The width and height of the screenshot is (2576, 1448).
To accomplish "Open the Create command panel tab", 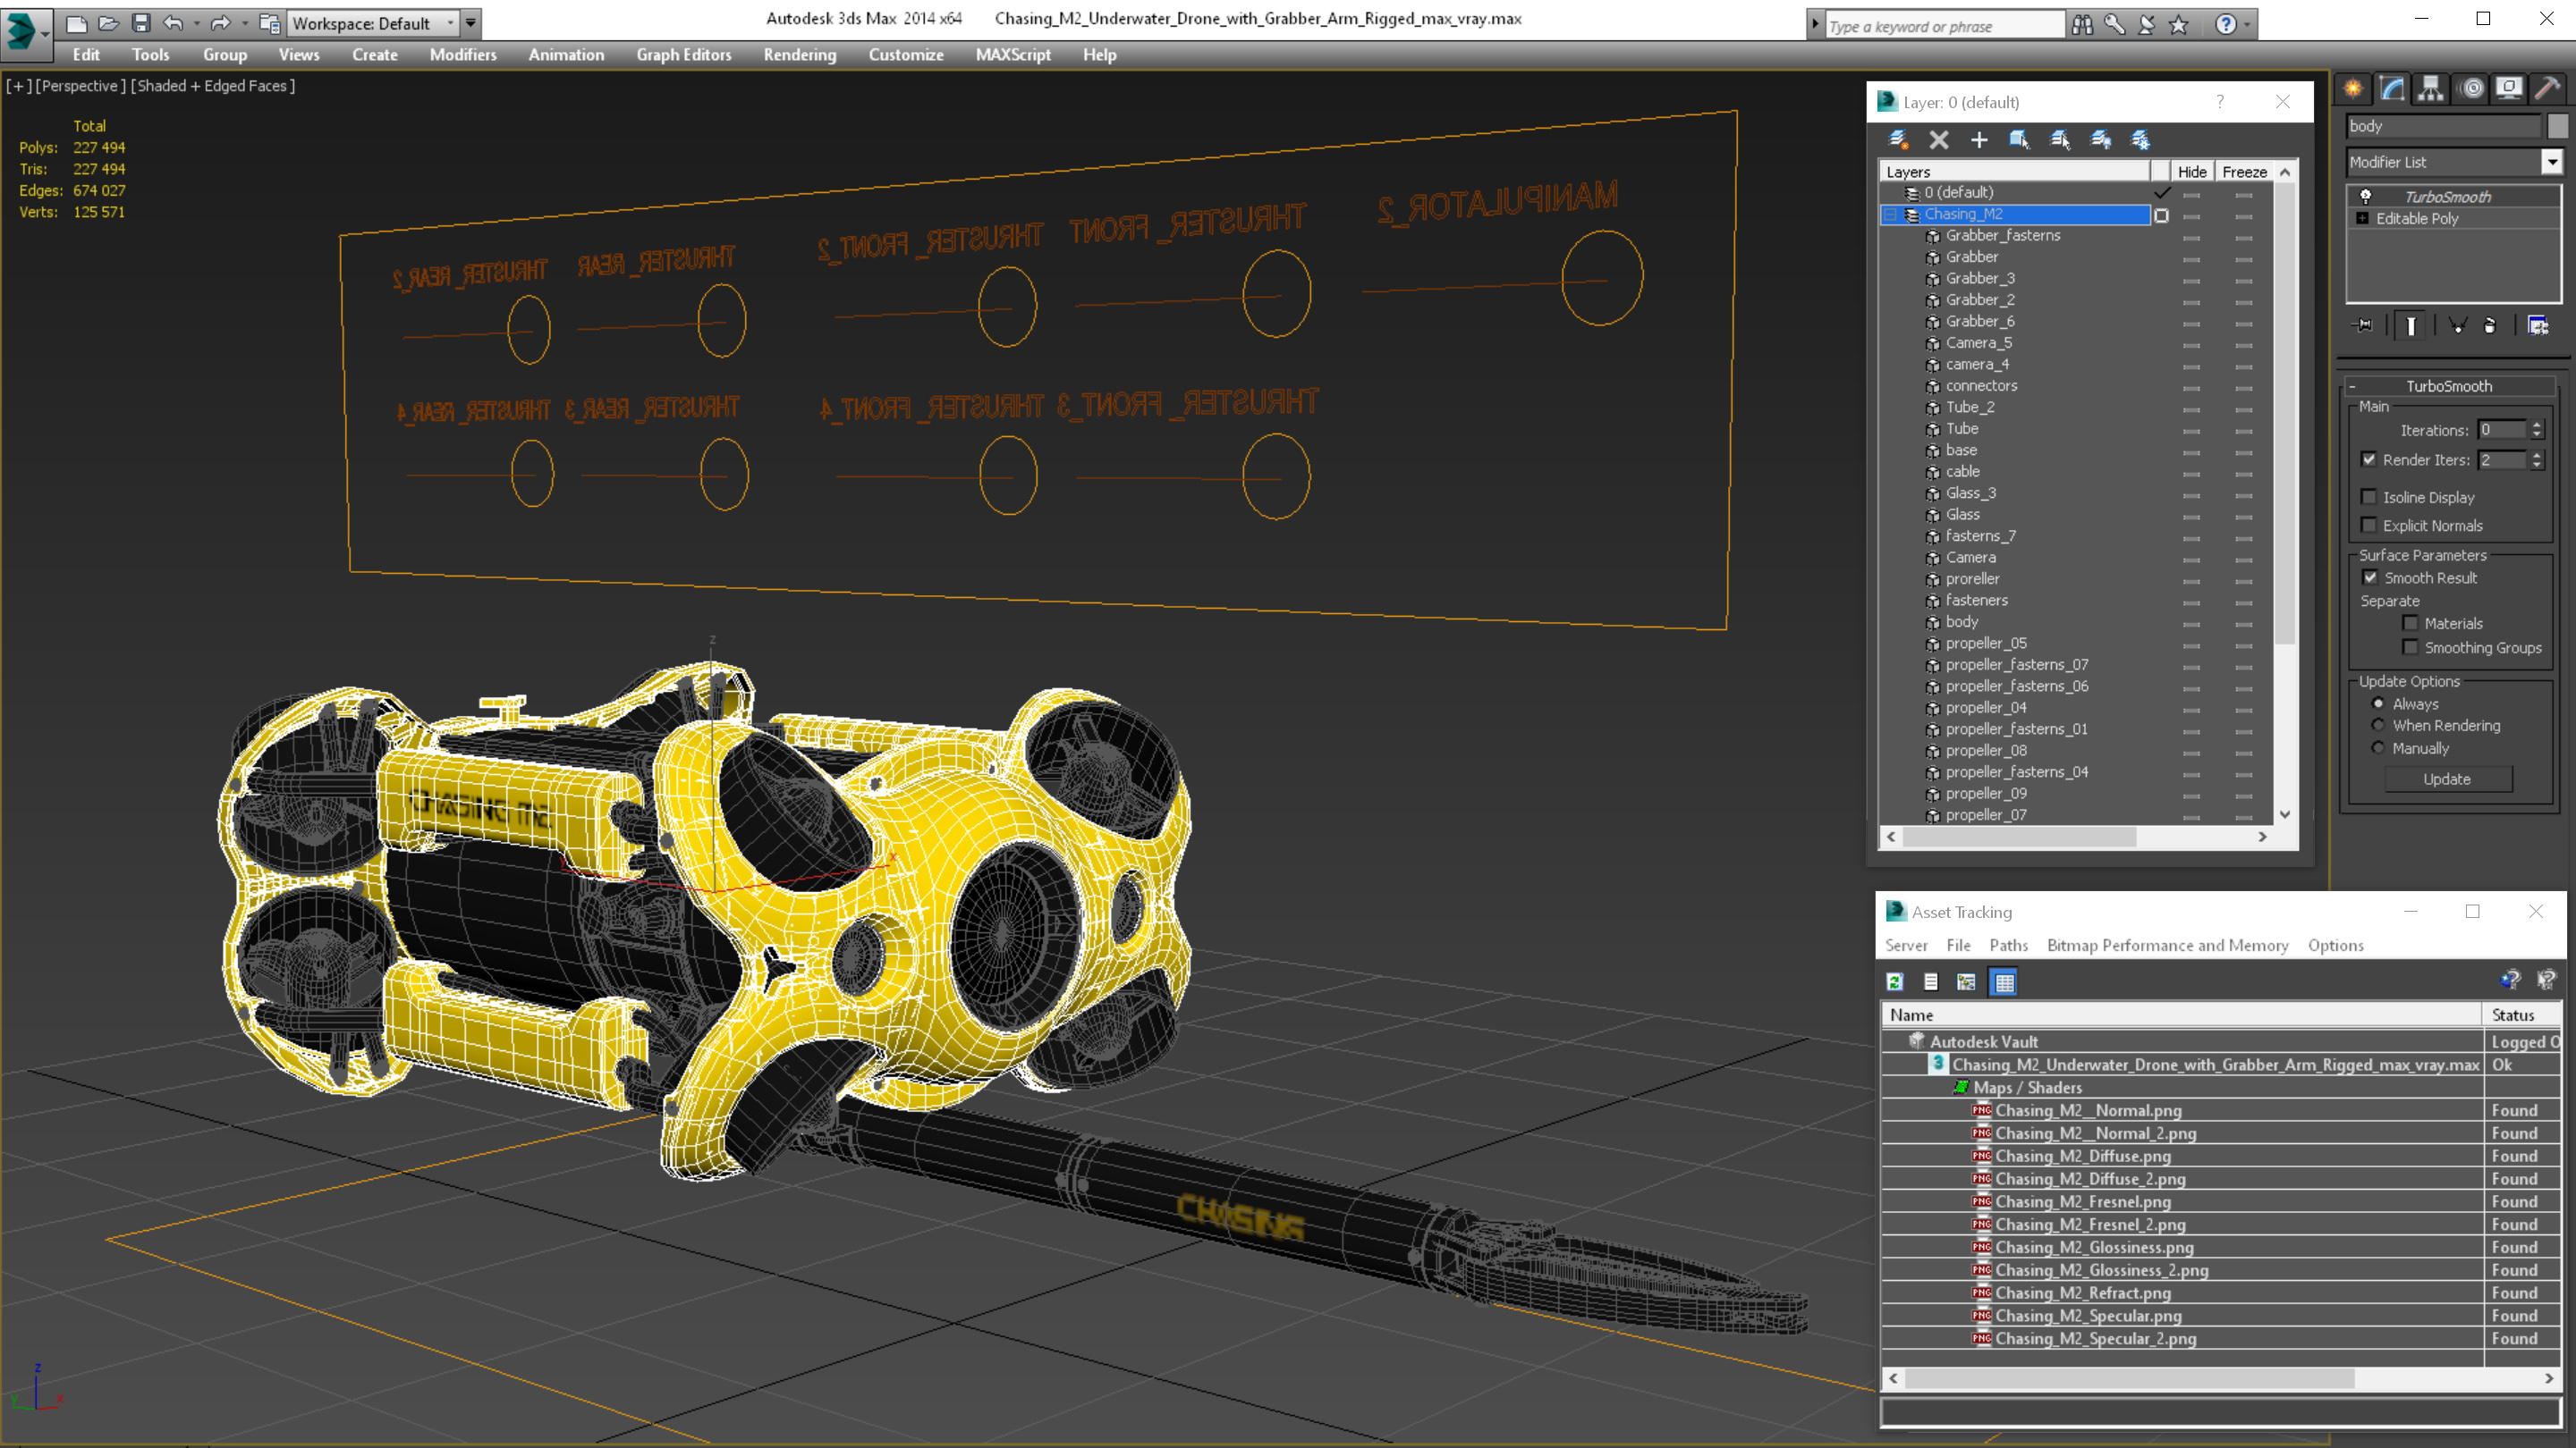I will click(x=2353, y=89).
